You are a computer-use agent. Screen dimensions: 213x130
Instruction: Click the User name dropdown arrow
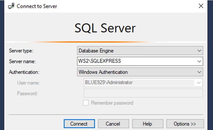(x=199, y=83)
